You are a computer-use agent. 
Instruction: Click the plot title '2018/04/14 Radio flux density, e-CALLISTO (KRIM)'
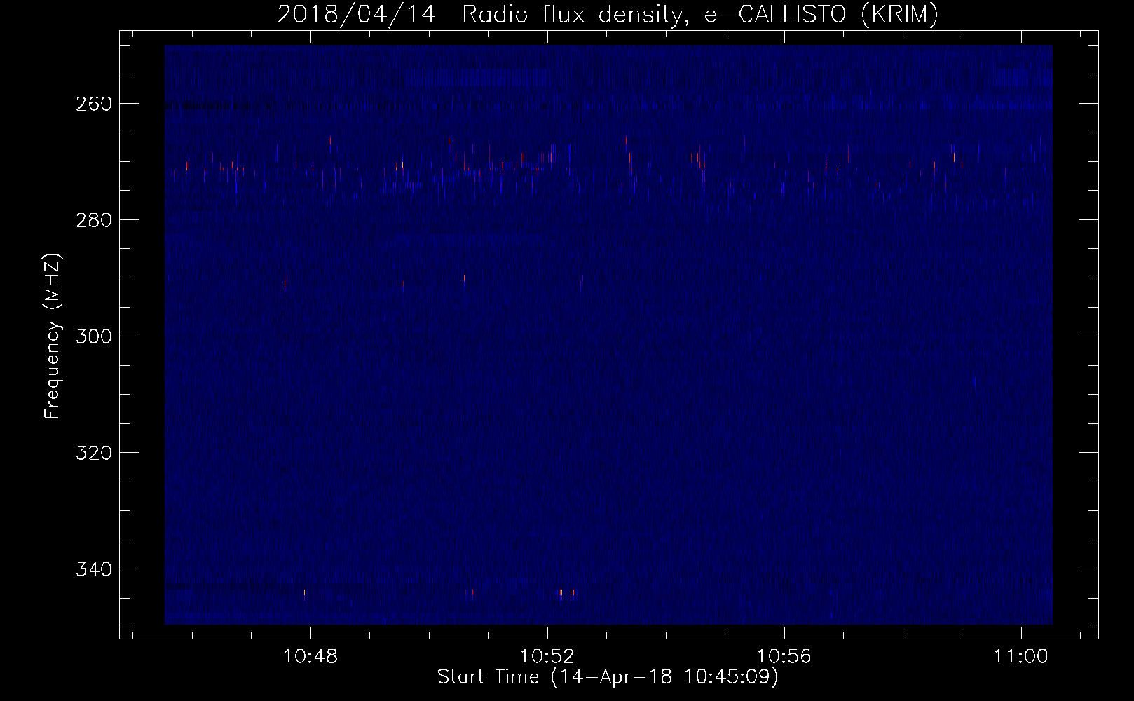click(x=608, y=14)
